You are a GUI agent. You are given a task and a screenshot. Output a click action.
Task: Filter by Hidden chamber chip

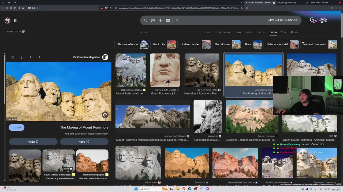pyautogui.click(x=195, y=44)
